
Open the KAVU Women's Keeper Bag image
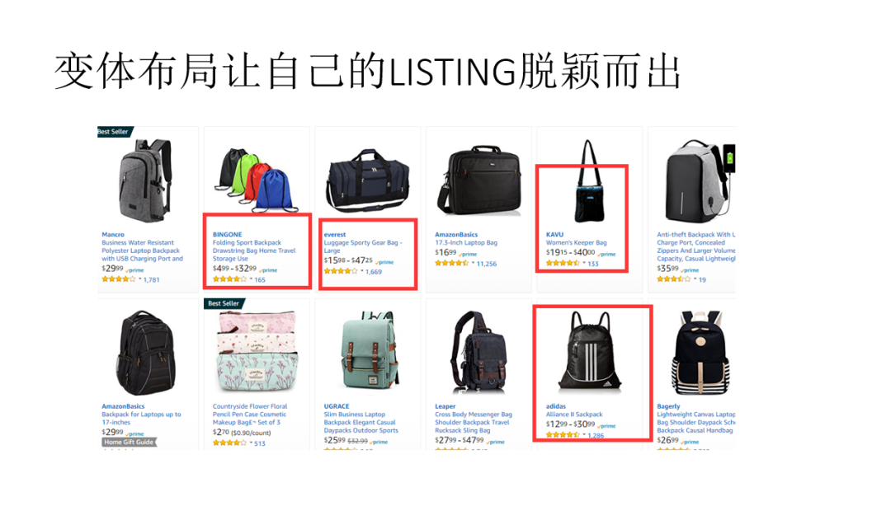(589, 181)
